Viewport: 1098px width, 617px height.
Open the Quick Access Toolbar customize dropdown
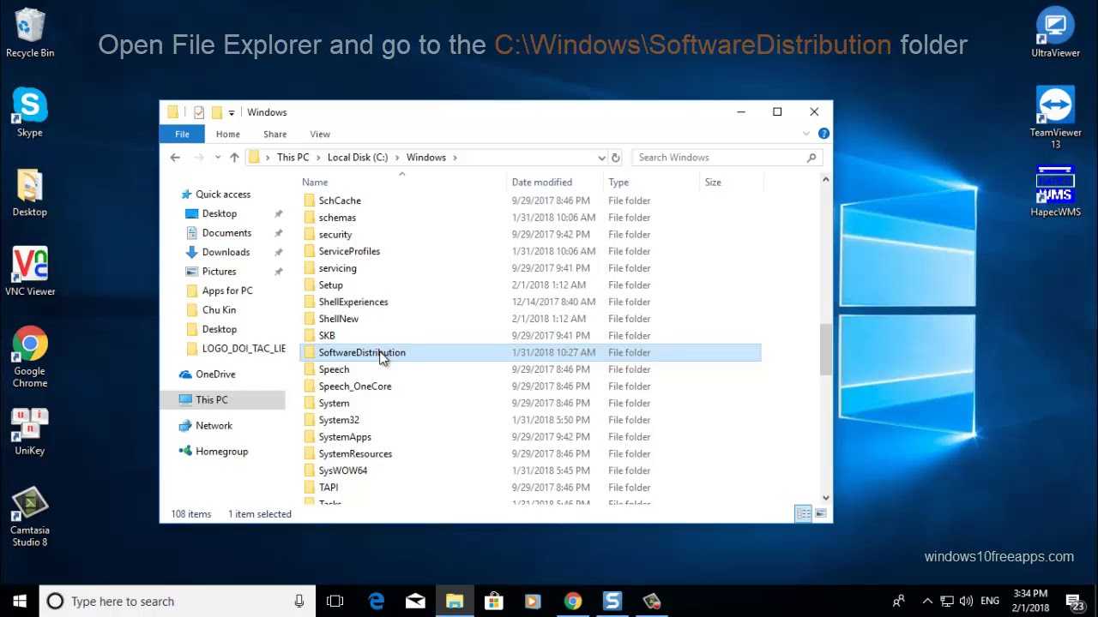[232, 112]
